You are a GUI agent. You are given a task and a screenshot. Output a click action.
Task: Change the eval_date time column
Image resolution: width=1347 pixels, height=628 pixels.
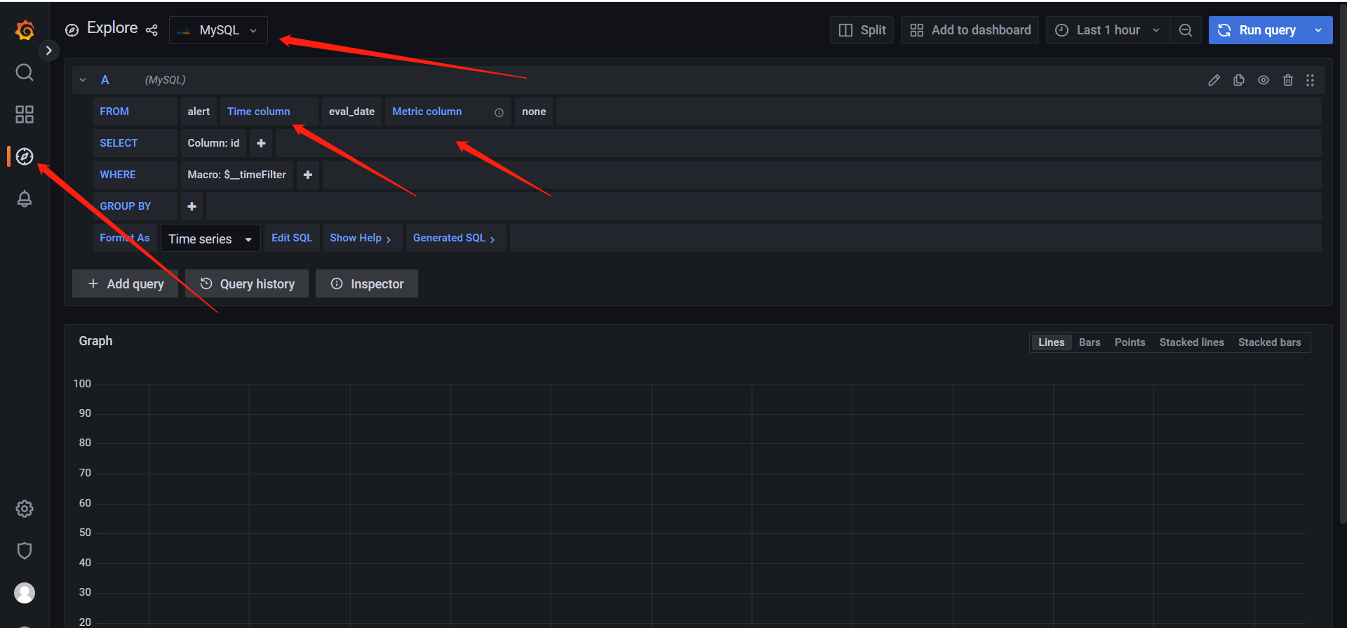click(x=351, y=112)
